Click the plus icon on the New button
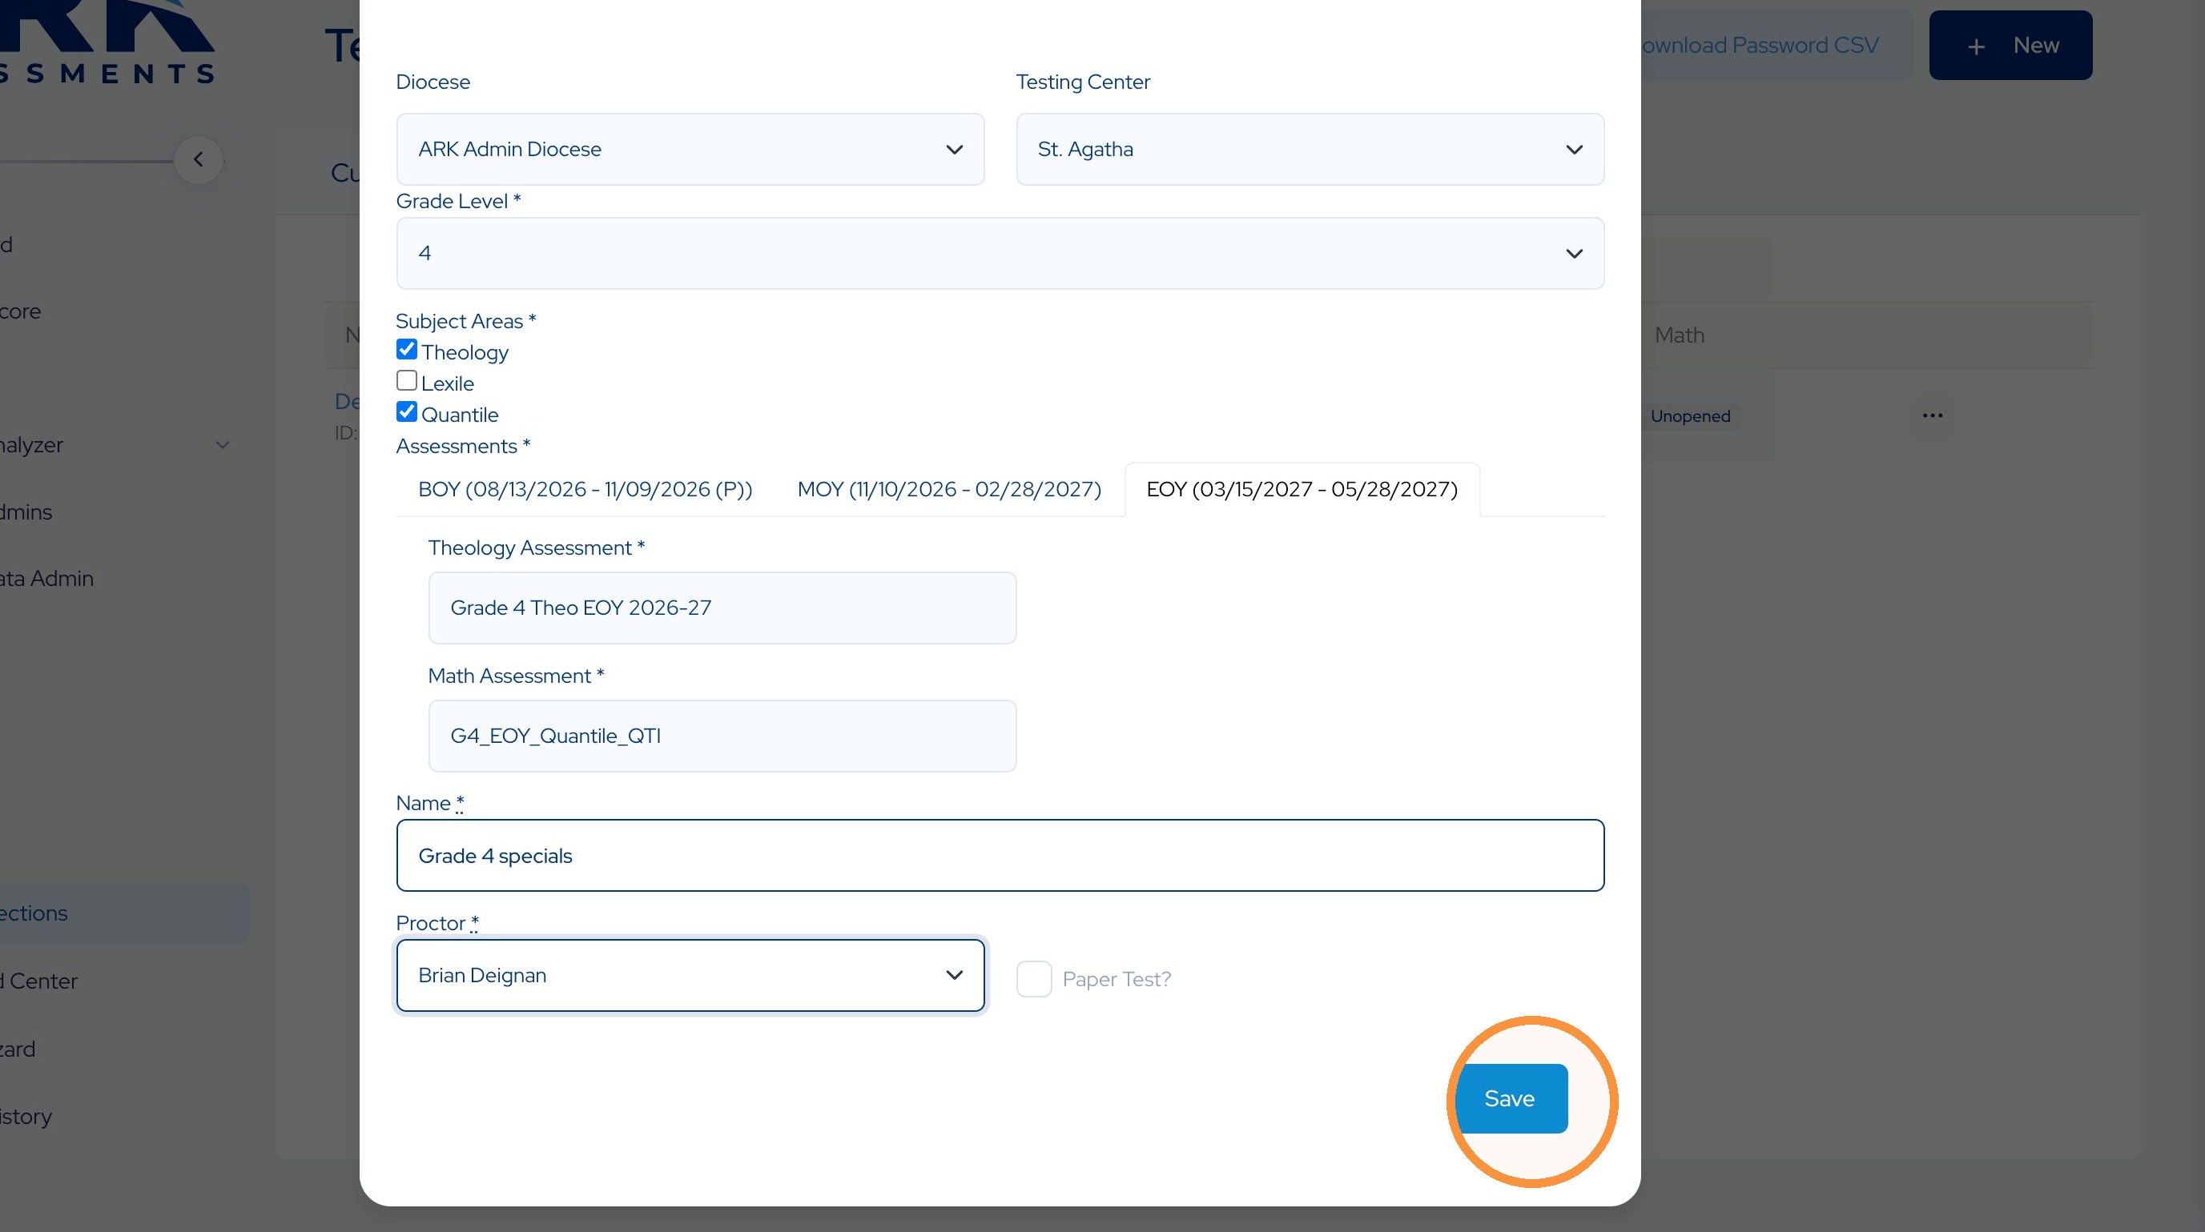The width and height of the screenshot is (2205, 1232). click(1977, 46)
